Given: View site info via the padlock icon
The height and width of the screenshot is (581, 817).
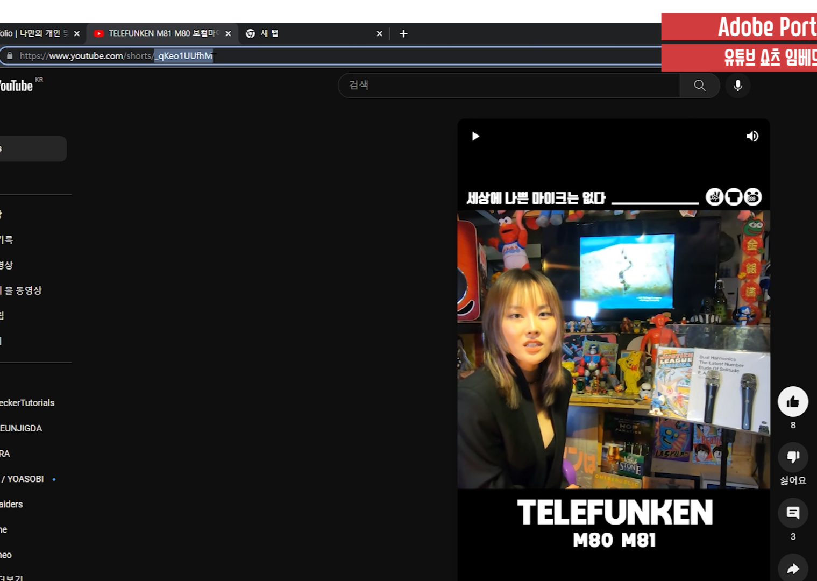Looking at the screenshot, I should pos(10,55).
